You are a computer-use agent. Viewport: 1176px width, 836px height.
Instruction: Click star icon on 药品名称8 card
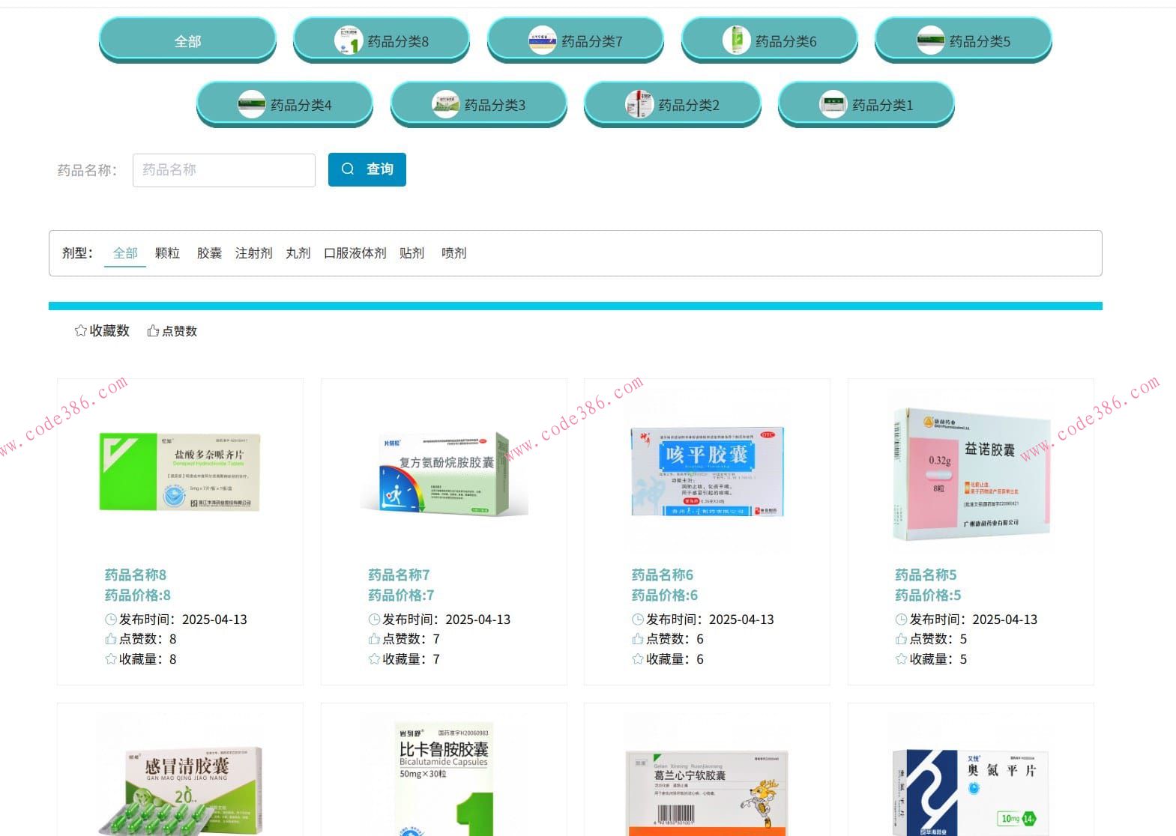tap(111, 659)
